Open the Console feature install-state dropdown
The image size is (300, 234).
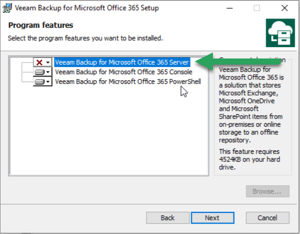43,72
